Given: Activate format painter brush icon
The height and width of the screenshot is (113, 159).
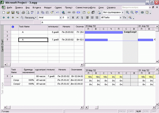Looking at the screenshot, I should (x=52, y=12).
